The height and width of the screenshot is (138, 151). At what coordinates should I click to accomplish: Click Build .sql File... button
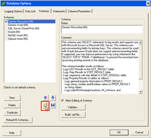(x=73, y=115)
